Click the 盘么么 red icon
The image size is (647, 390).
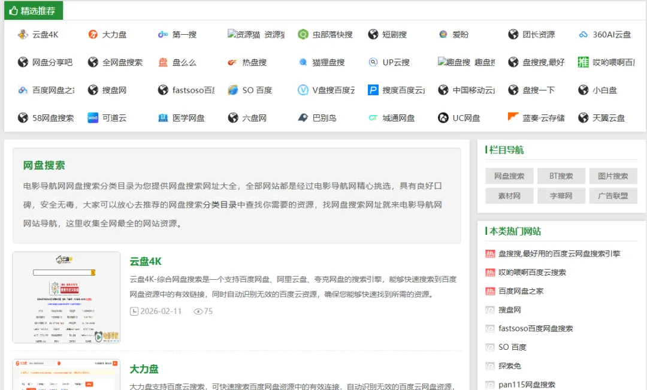pyautogui.click(x=163, y=62)
